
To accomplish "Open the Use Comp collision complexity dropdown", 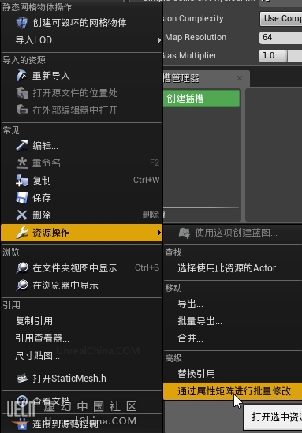I will click(281, 18).
